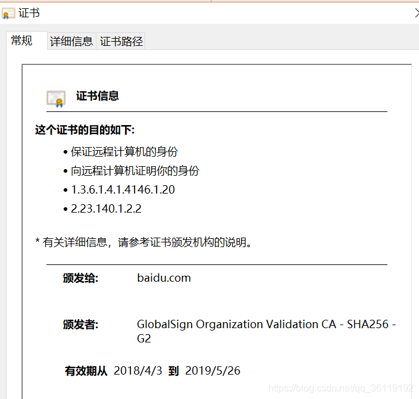This screenshot has height=399, width=419.
Task: Click the 有效期从 label
Action: [x=86, y=371]
